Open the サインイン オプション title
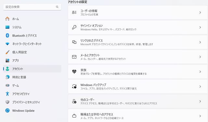Image resolution: width=208 pixels, height=122 pixels. click(92, 26)
